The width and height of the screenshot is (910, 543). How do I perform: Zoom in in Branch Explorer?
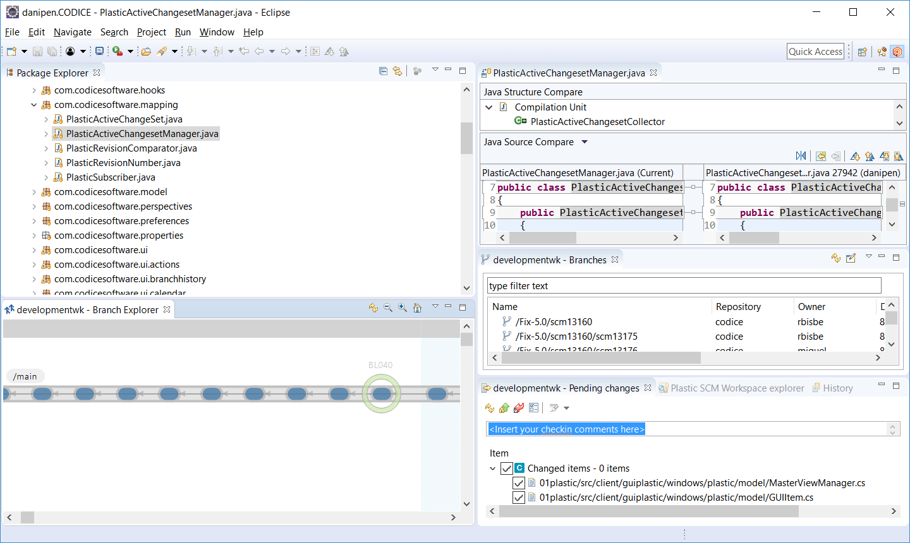[403, 307]
